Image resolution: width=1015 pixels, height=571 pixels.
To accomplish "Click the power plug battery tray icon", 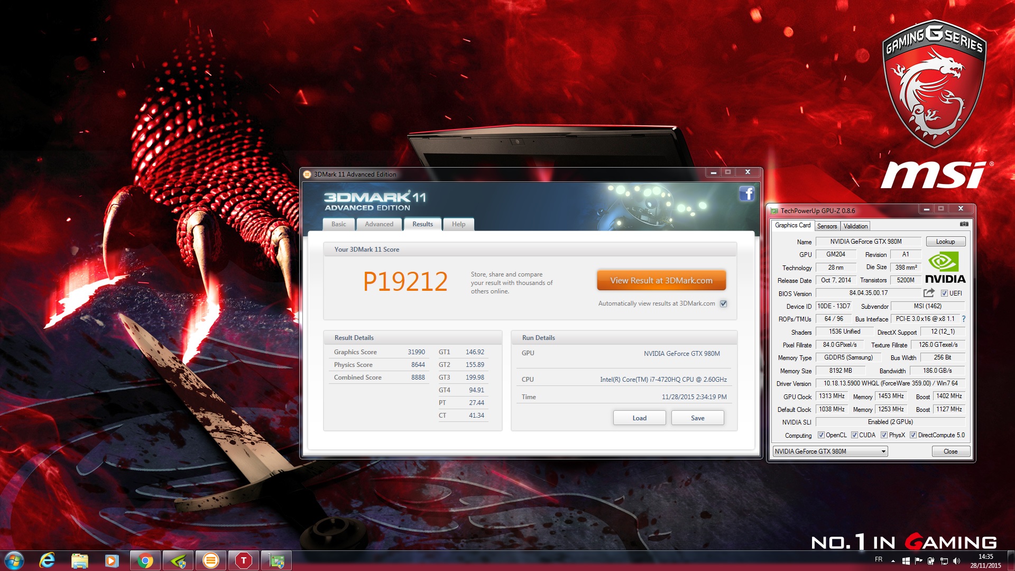I will (x=931, y=560).
